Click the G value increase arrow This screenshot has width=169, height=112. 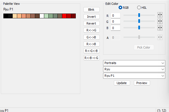[x=161, y=21]
